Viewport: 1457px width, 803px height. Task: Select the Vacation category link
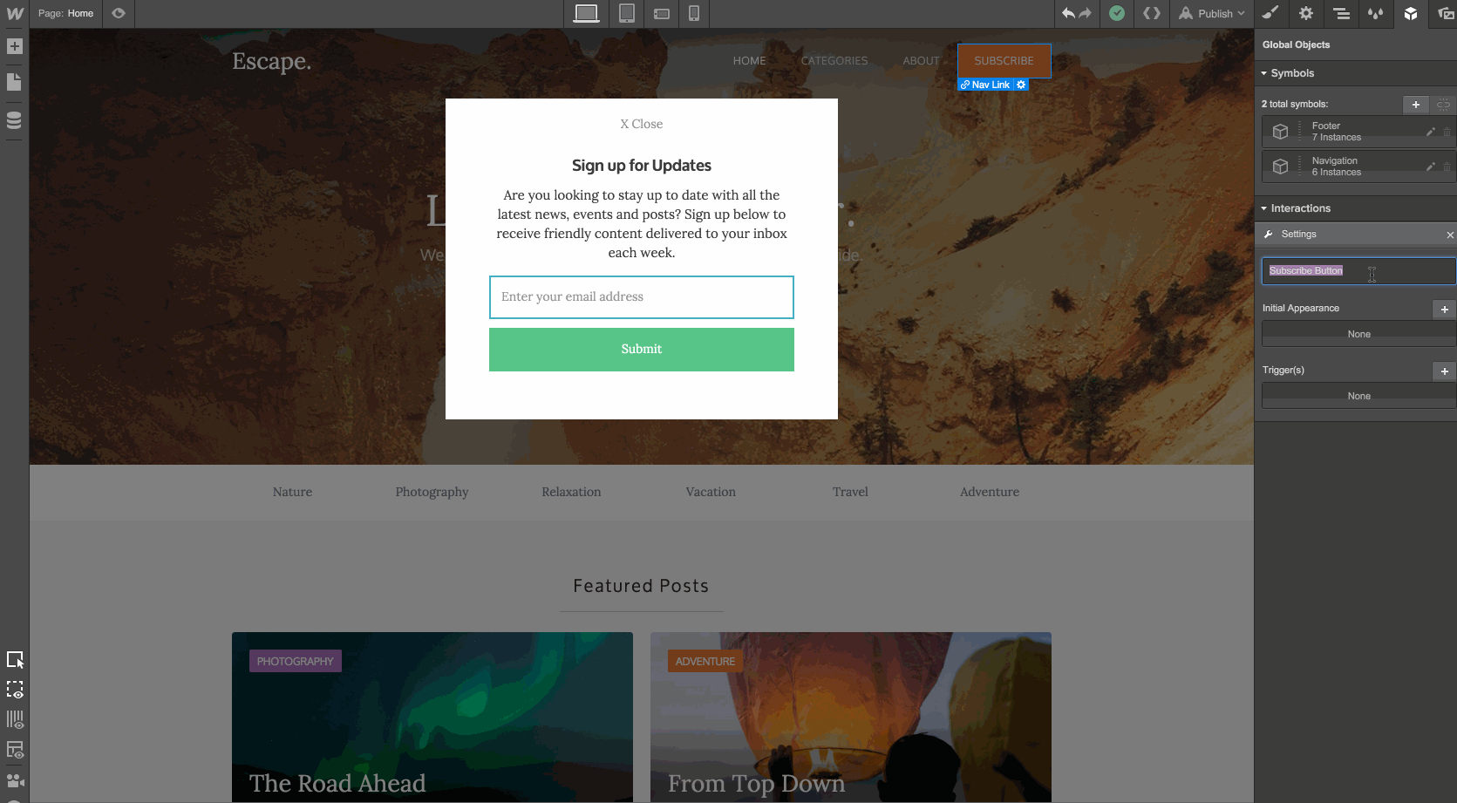[711, 492]
